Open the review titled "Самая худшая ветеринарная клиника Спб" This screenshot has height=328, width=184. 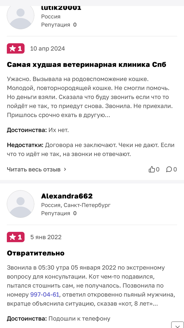click(x=86, y=64)
